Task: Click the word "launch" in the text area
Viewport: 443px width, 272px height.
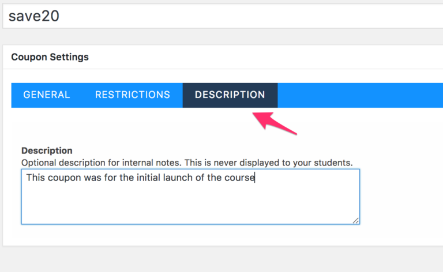Action: [179, 177]
